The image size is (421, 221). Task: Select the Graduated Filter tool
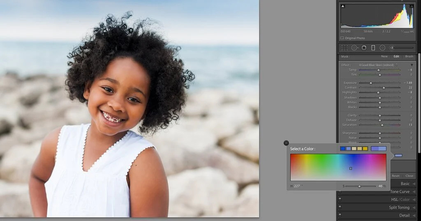(x=373, y=48)
